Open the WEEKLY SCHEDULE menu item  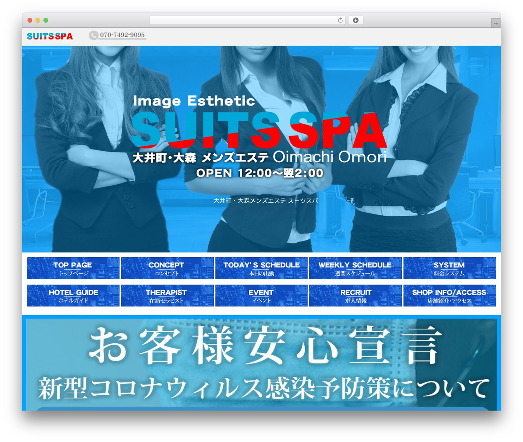click(x=355, y=268)
